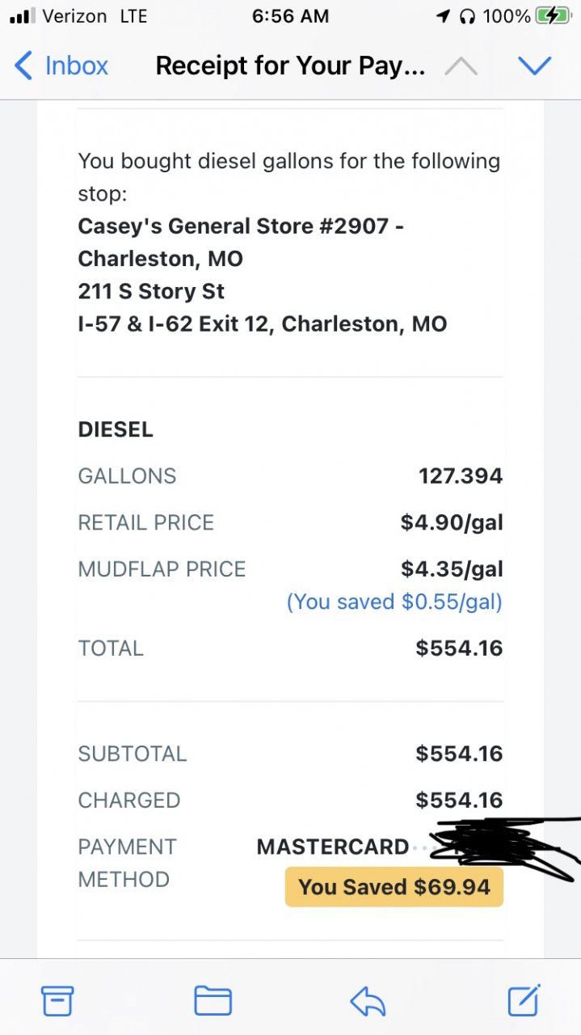581x1035 pixels.
Task: Tap the archive box icon
Action: [x=57, y=1001]
